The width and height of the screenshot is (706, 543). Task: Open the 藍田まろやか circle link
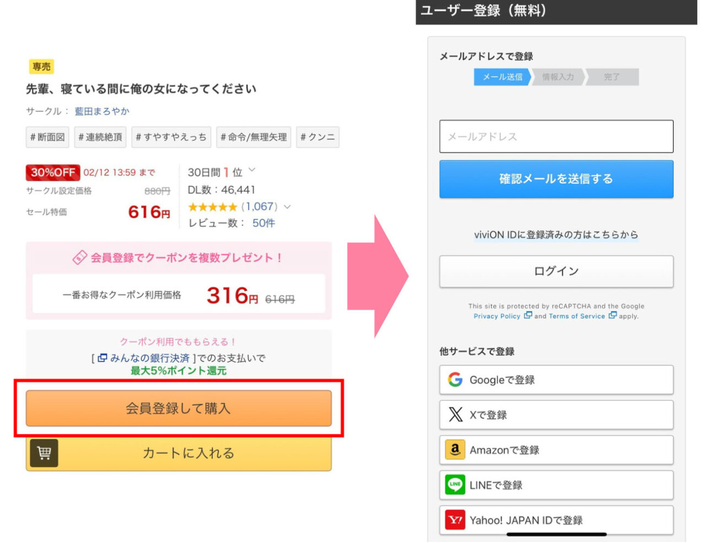click(x=102, y=111)
